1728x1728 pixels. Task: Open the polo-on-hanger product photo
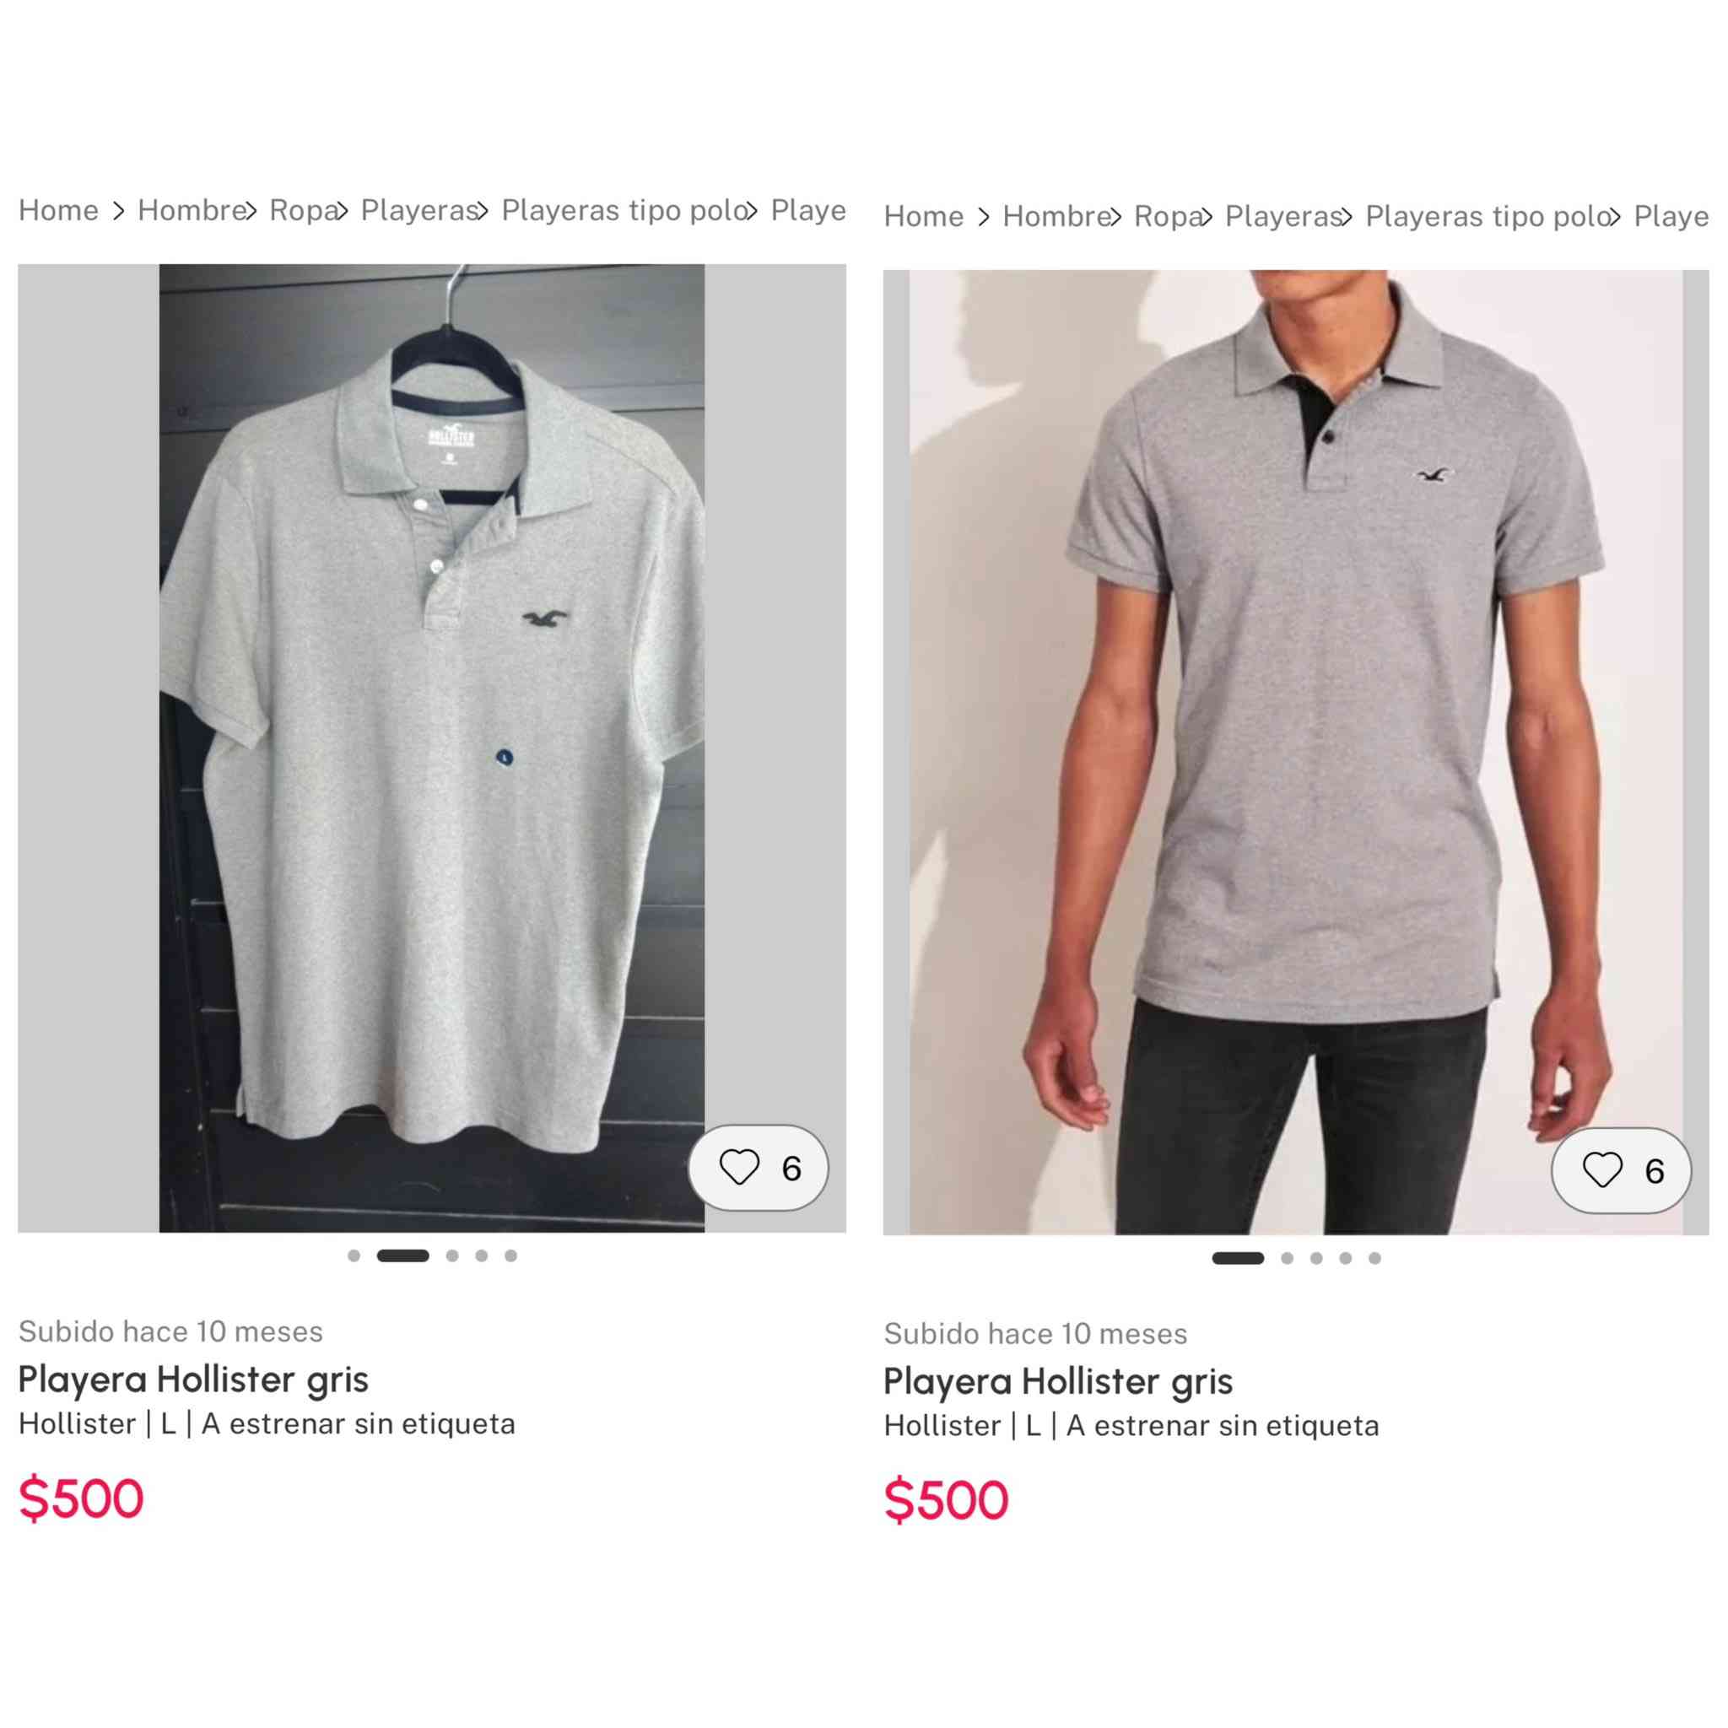pyautogui.click(x=431, y=715)
